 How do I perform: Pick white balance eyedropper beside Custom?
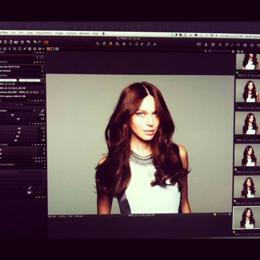coord(43,111)
